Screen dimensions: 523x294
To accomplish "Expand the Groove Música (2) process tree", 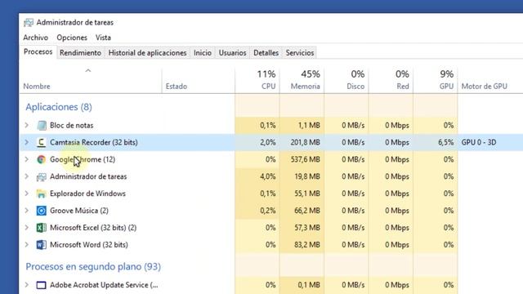I will coord(27,211).
